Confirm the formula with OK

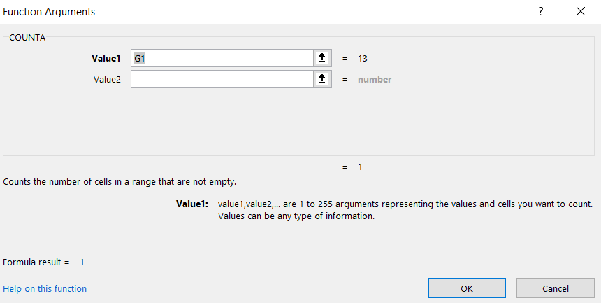point(466,288)
